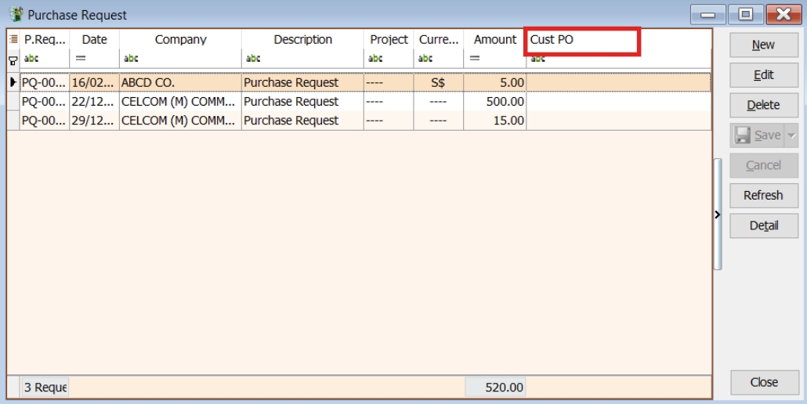Open the grid column chooser icon
The width and height of the screenshot is (807, 404).
[x=13, y=39]
